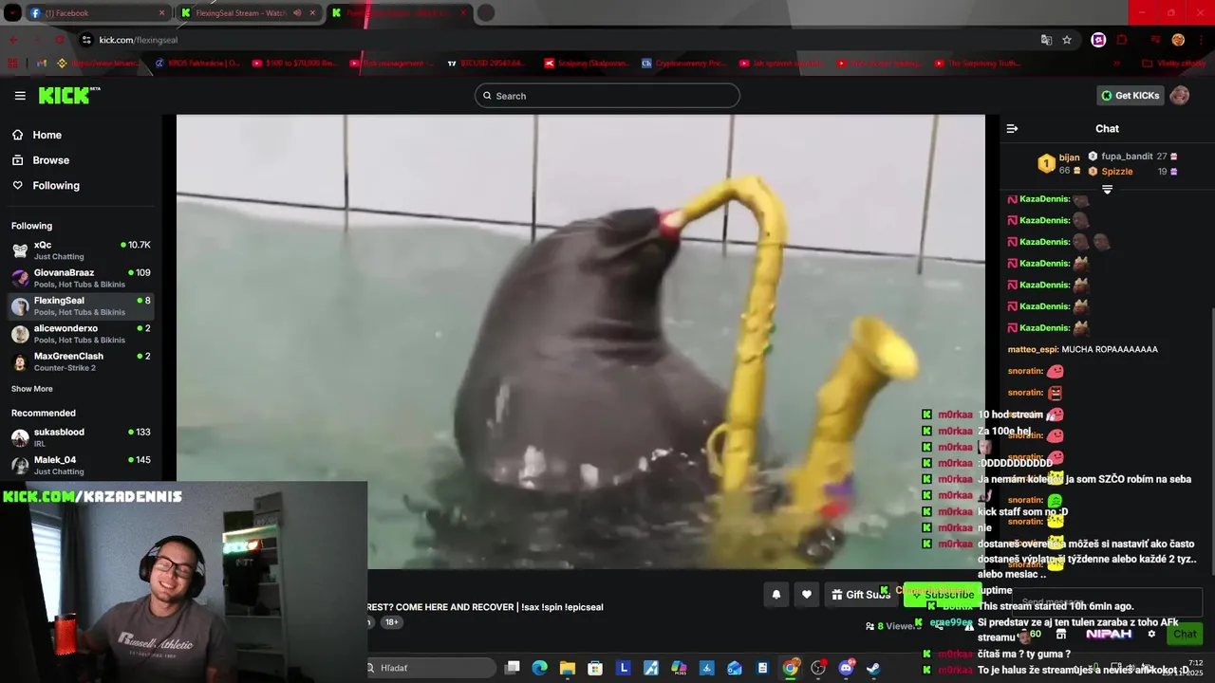The width and height of the screenshot is (1215, 683).
Task: Open MaxGreenClash channel in the sidebar
Action: tap(81, 361)
